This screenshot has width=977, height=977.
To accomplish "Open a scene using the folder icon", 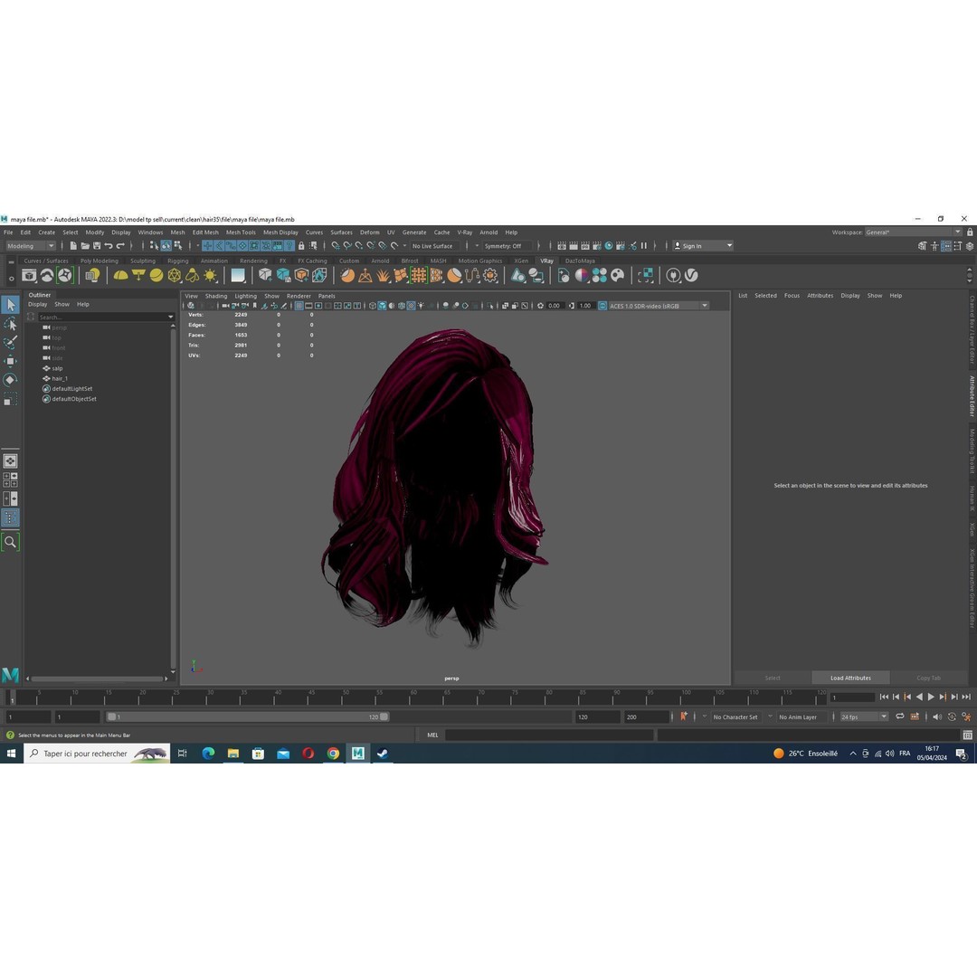I will coord(85,246).
